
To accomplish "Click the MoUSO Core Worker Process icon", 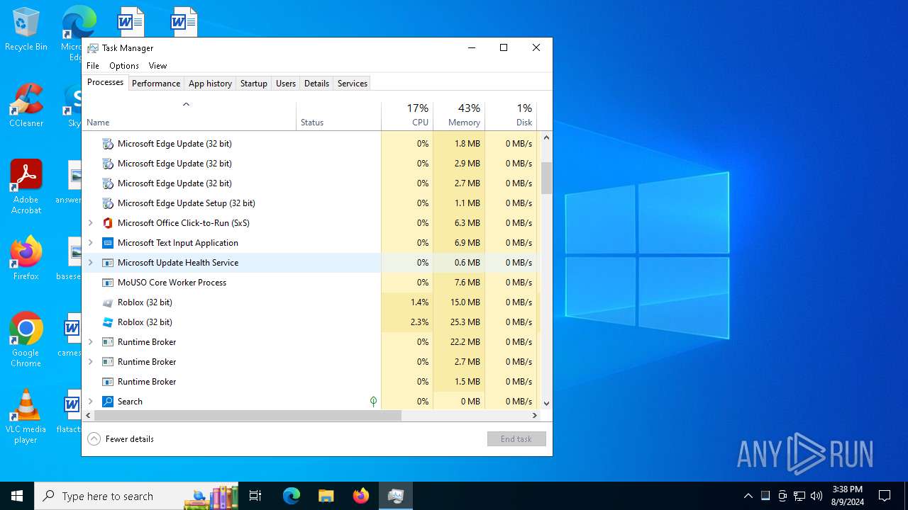I will tap(108, 283).
